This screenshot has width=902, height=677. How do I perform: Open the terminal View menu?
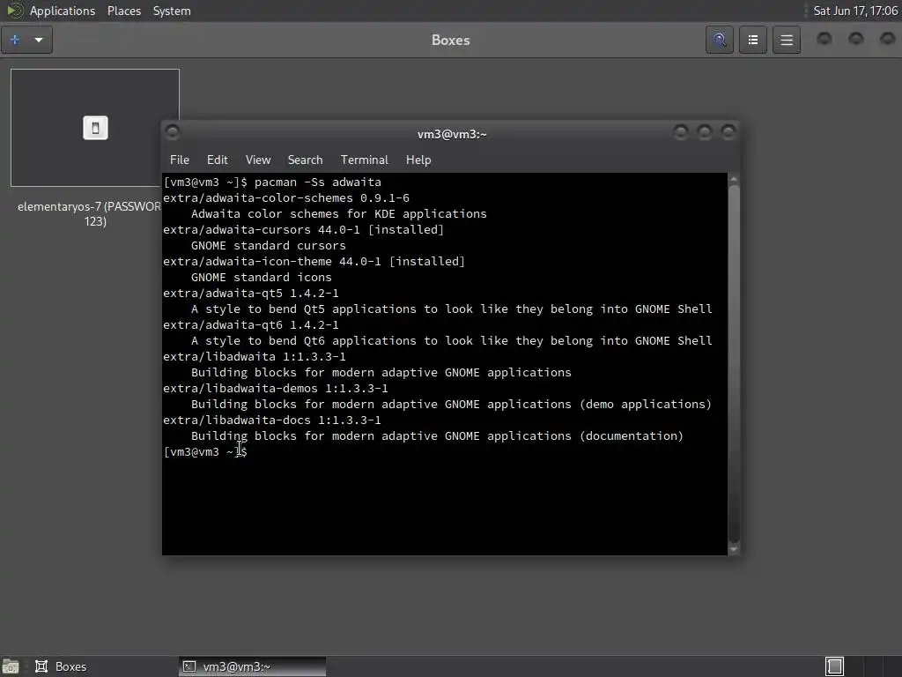[x=258, y=160]
